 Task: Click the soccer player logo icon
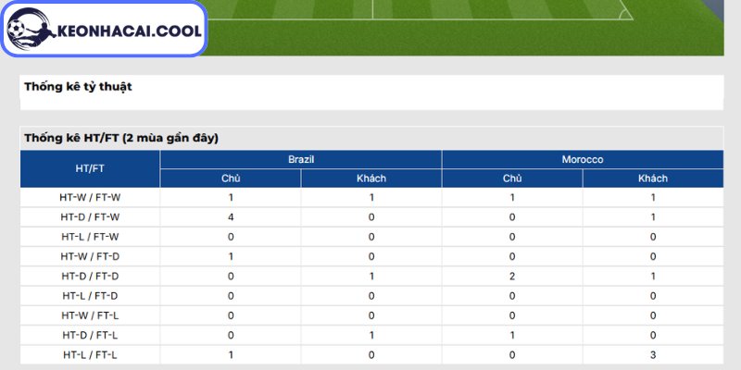pos(31,30)
